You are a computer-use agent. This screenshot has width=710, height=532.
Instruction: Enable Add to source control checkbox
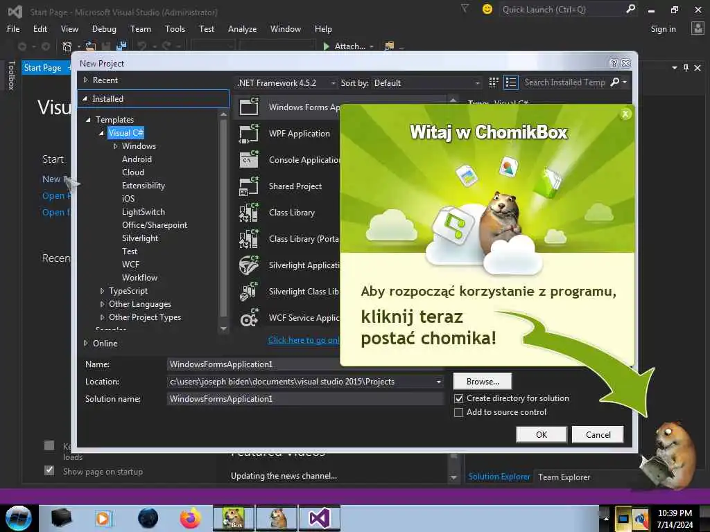click(459, 413)
